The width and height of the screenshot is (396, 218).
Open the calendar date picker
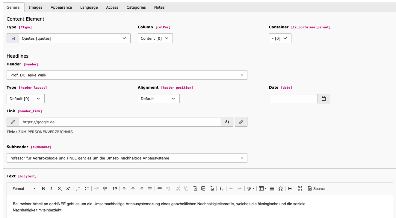(324, 99)
